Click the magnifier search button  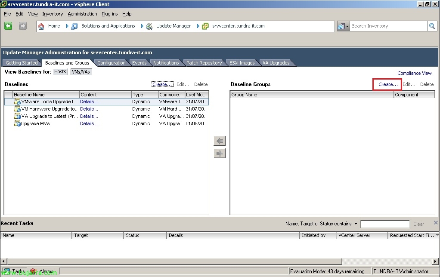432,26
